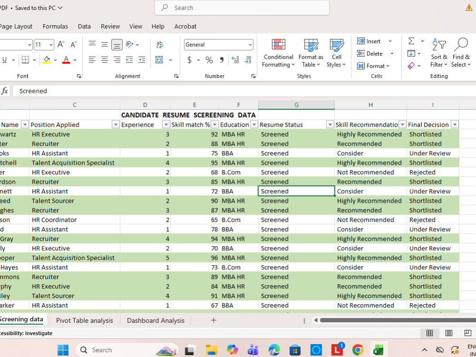Click the Fill down icon
The width and height of the screenshot is (476, 357).
point(411,53)
